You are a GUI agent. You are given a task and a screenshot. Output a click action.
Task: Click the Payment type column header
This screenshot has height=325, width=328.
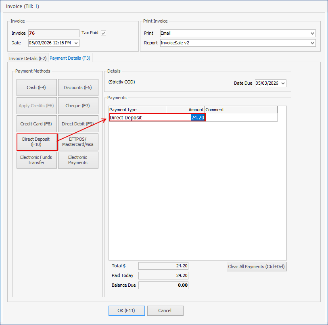click(138, 110)
